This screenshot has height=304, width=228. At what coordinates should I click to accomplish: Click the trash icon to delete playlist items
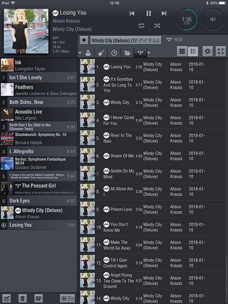point(22,298)
